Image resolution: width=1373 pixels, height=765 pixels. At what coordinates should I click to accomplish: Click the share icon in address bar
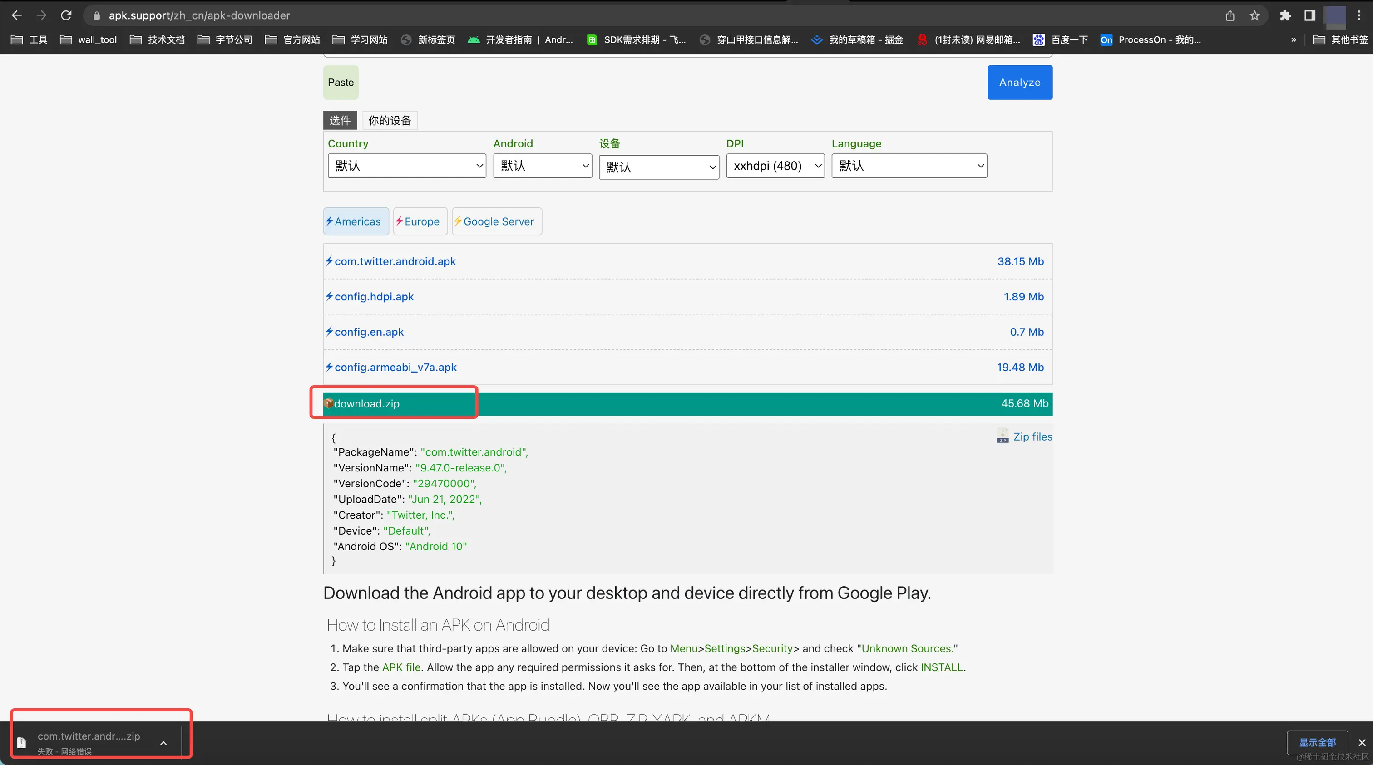[1230, 15]
